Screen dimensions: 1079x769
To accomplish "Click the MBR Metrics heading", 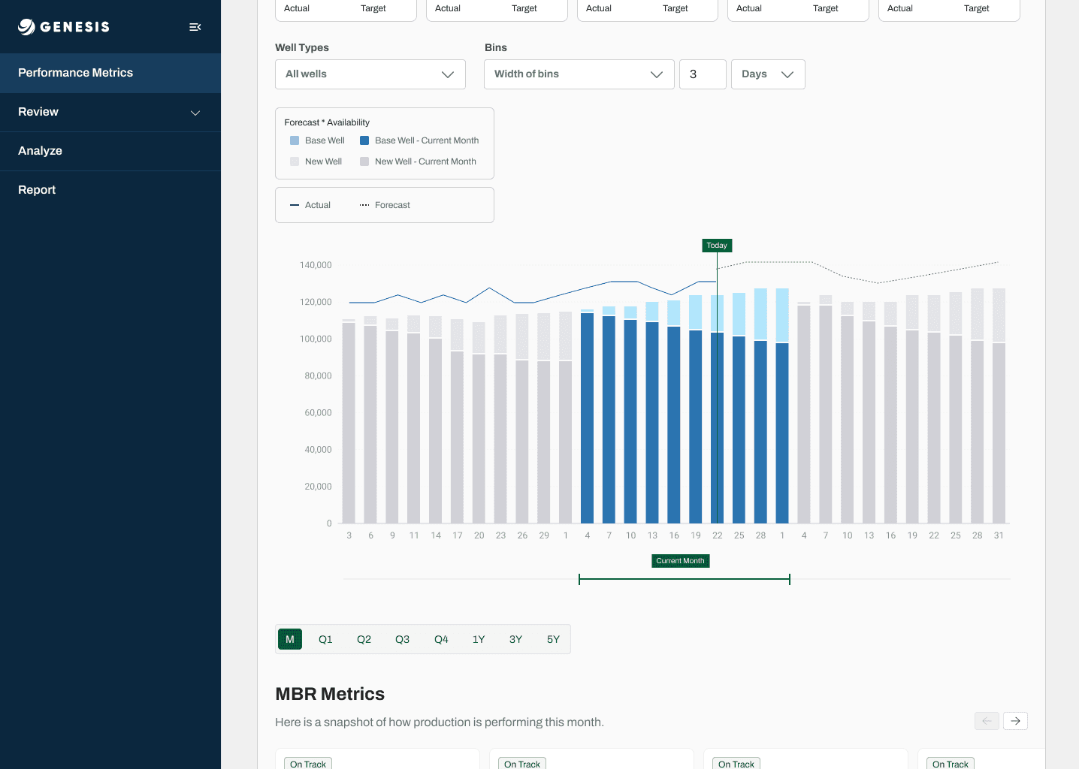I will 330,694.
